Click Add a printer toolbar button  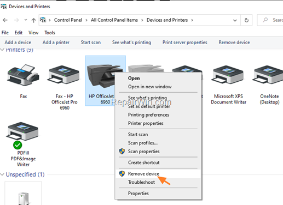pos(56,43)
